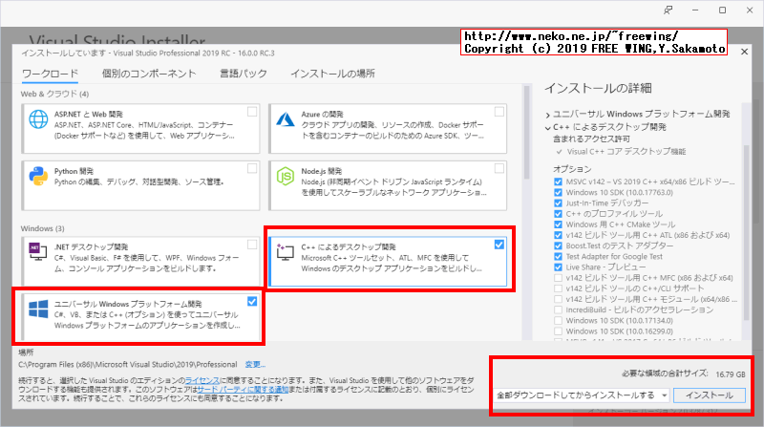The width and height of the screenshot is (764, 427).
Task: Click the change location link
Action: (255, 365)
